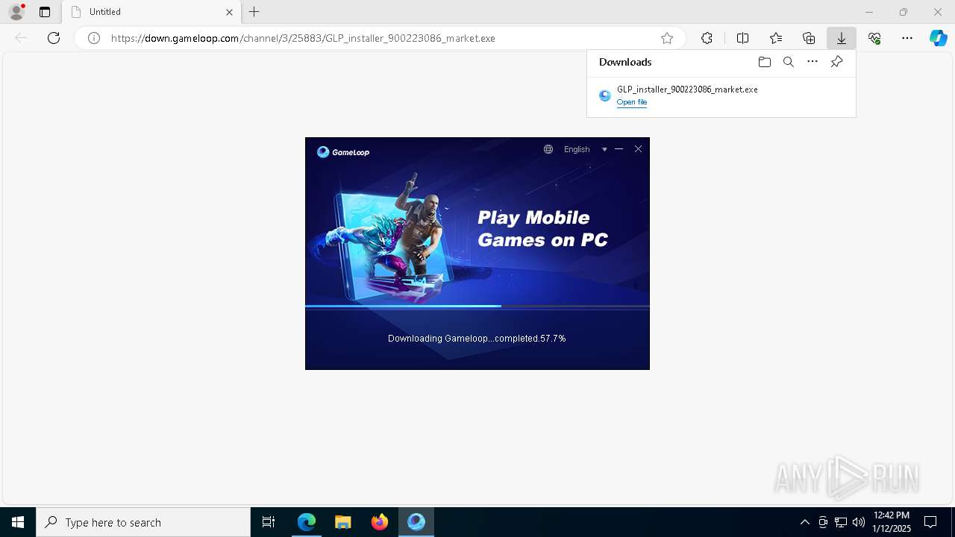Select GLP_installer_900223086_market.exe download entry
The height and width of the screenshot is (537, 955).
tap(721, 95)
